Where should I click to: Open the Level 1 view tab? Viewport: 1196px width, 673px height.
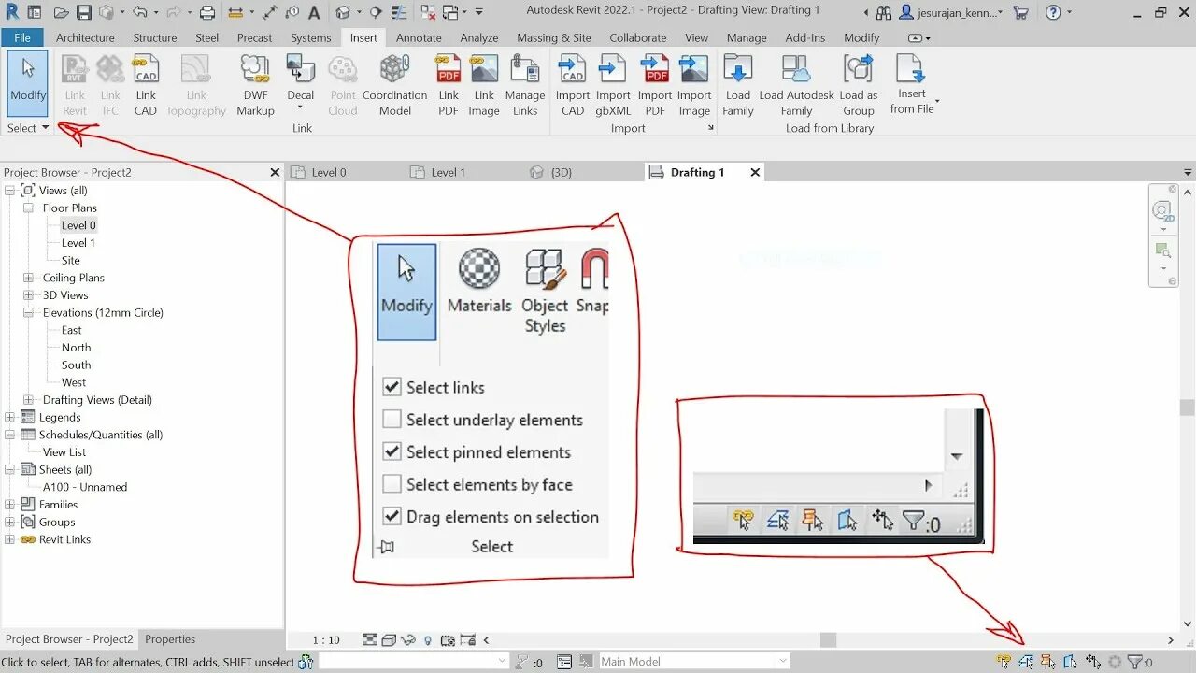(448, 172)
